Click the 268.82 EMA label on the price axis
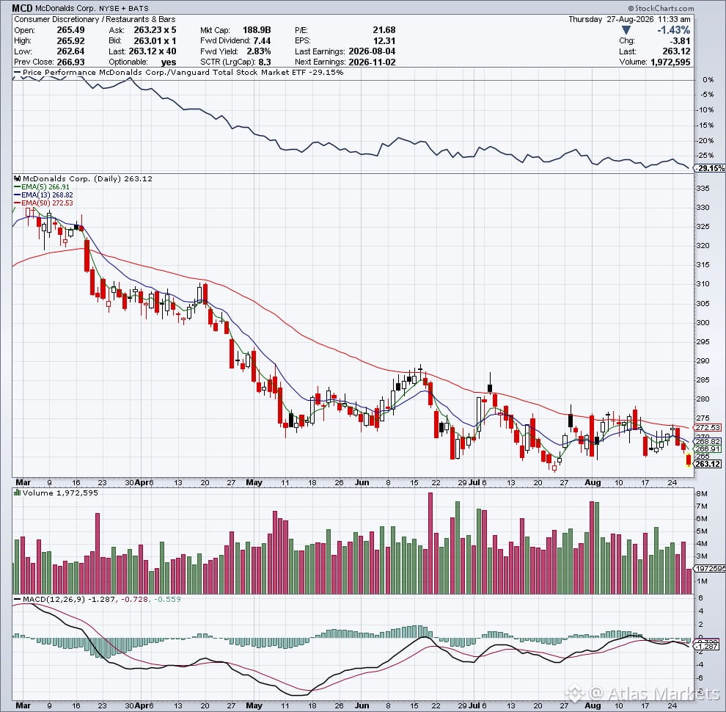This screenshot has width=726, height=712. (708, 441)
